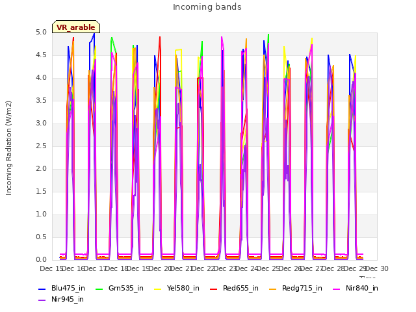Click the Nir840_in legend label

pos(361,288)
